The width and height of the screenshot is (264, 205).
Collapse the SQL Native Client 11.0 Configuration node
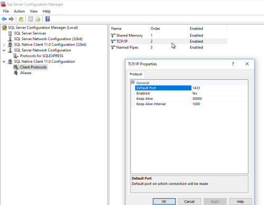(x=4, y=62)
